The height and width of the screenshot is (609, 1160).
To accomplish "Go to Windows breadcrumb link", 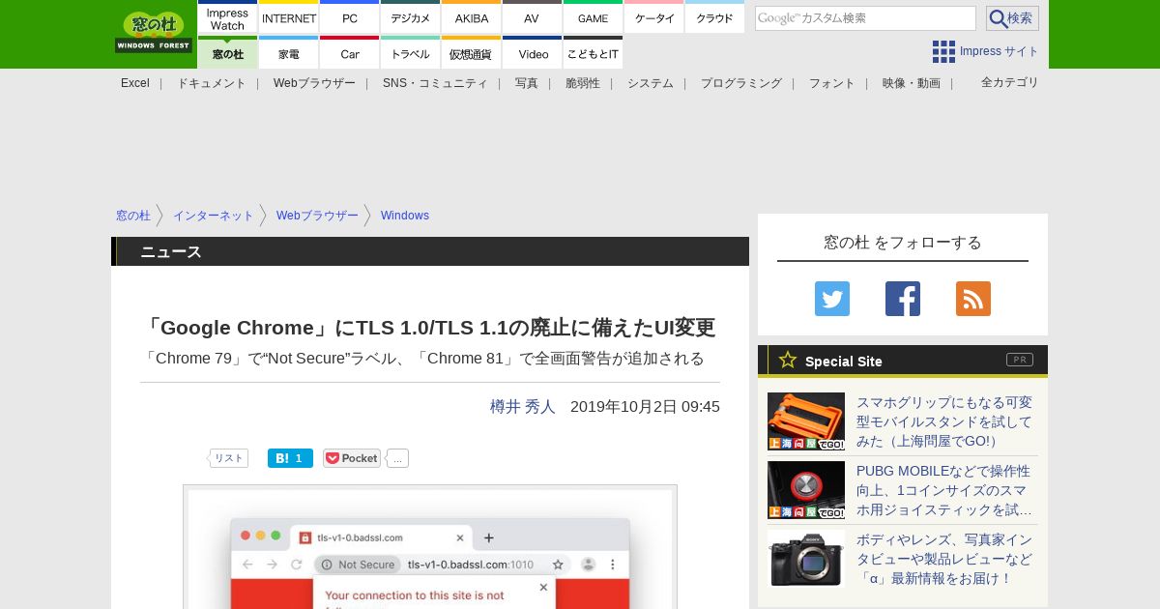I will tap(405, 216).
